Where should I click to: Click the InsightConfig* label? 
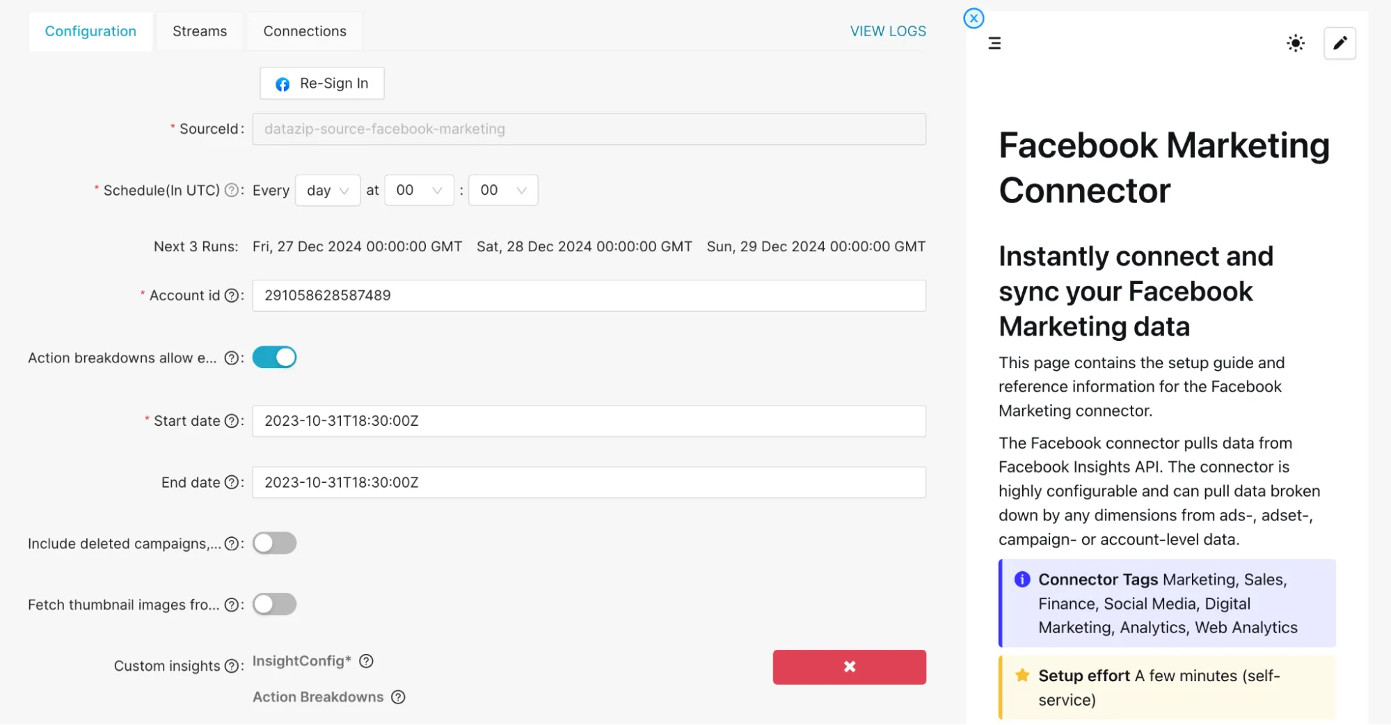(302, 661)
